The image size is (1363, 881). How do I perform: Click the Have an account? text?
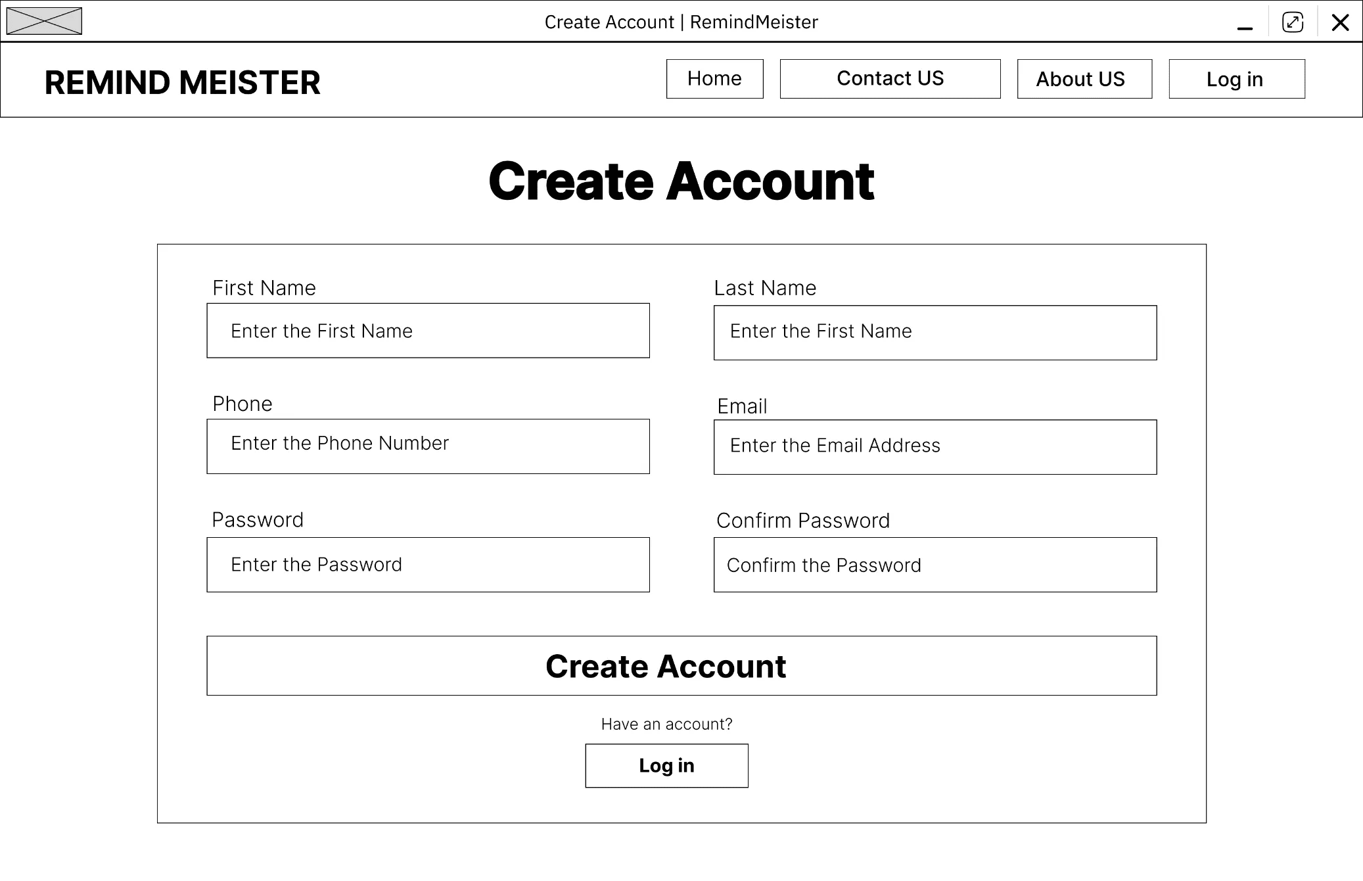click(667, 724)
